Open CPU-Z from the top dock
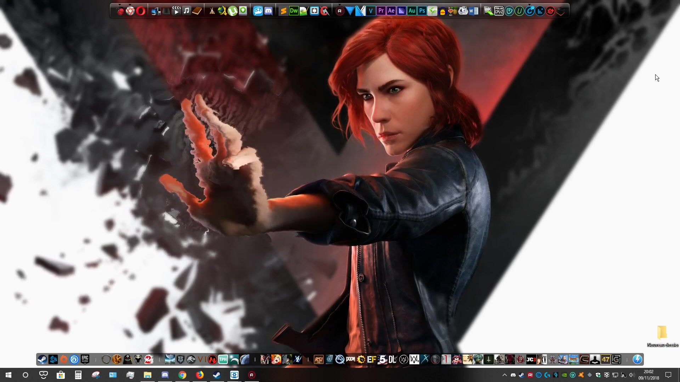 pos(499,11)
